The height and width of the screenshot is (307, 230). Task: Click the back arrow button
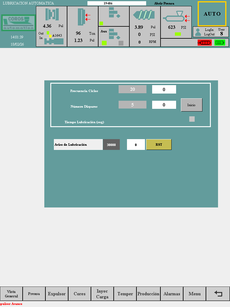pos(218,294)
